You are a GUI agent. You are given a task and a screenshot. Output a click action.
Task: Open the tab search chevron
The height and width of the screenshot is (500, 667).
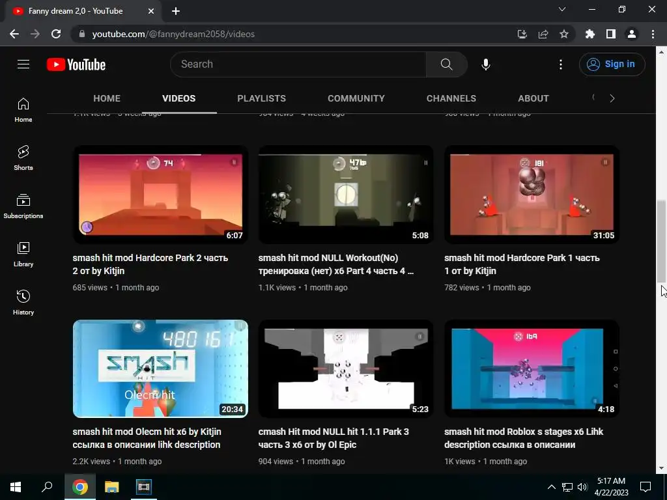click(562, 9)
